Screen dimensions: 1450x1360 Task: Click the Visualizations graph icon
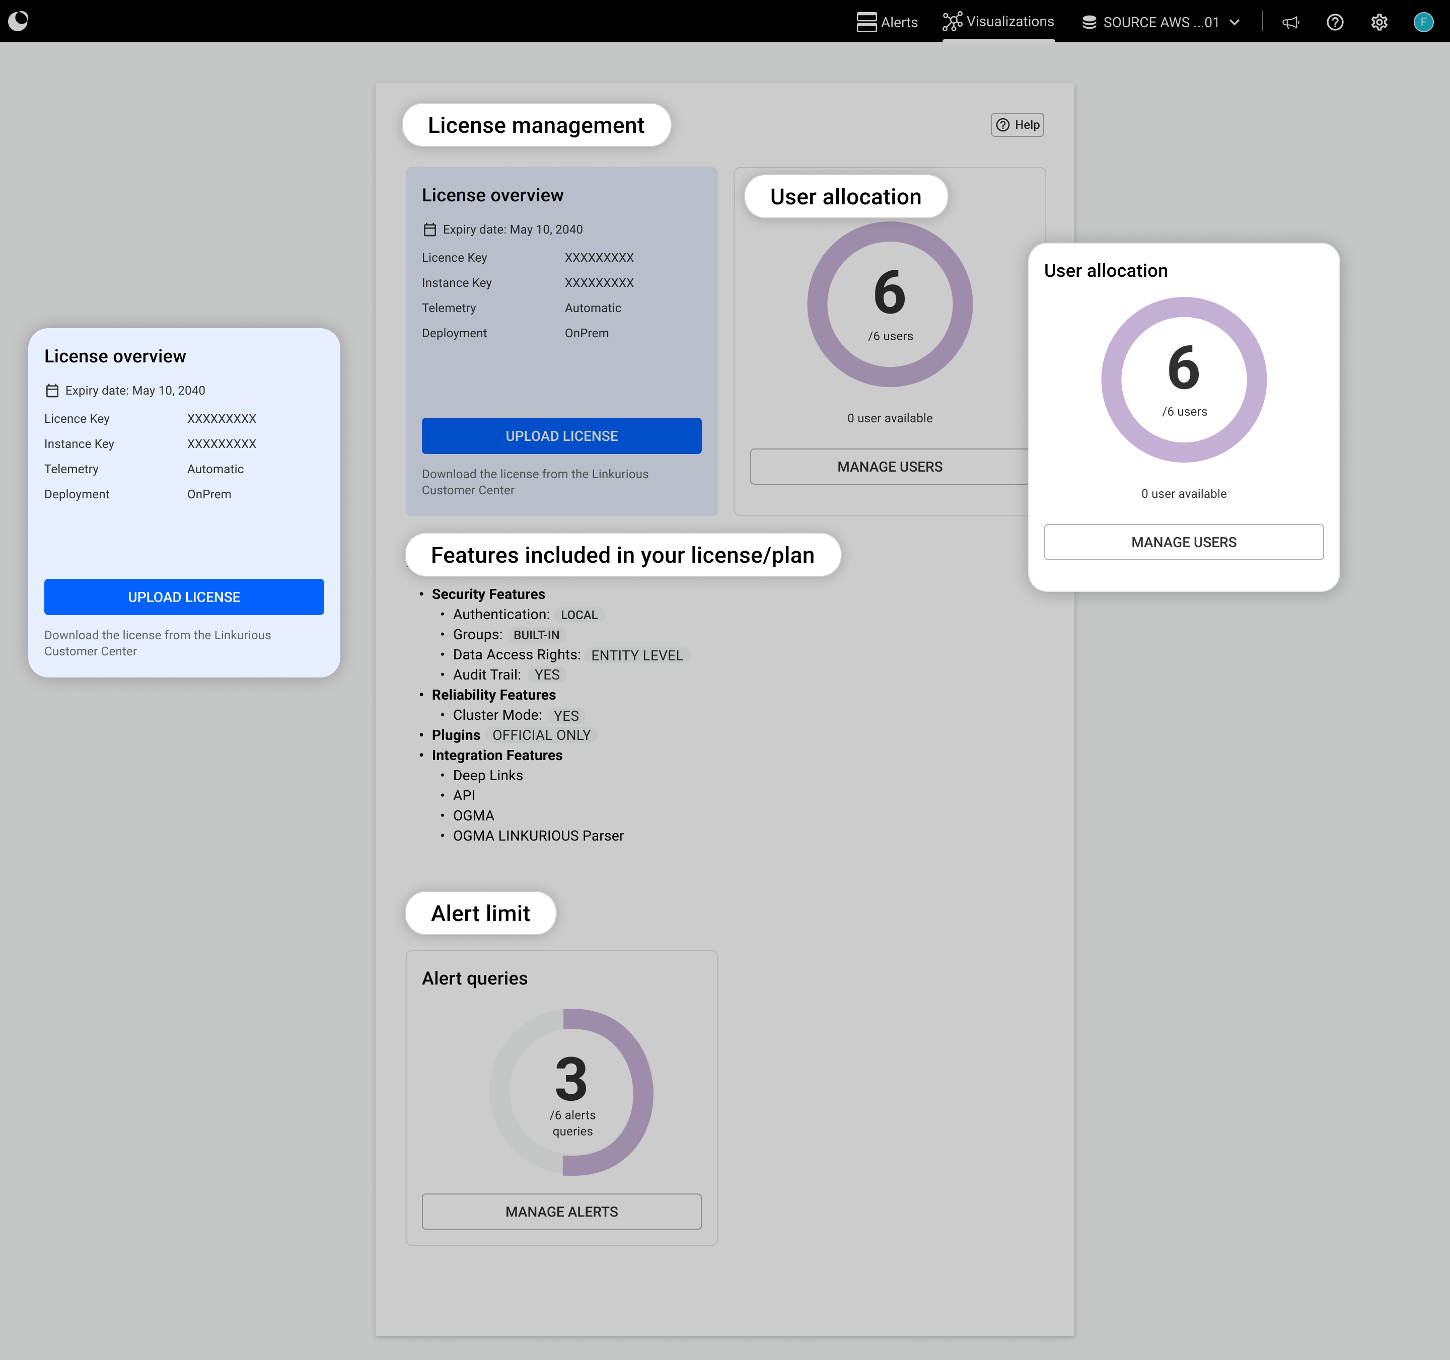pos(952,22)
